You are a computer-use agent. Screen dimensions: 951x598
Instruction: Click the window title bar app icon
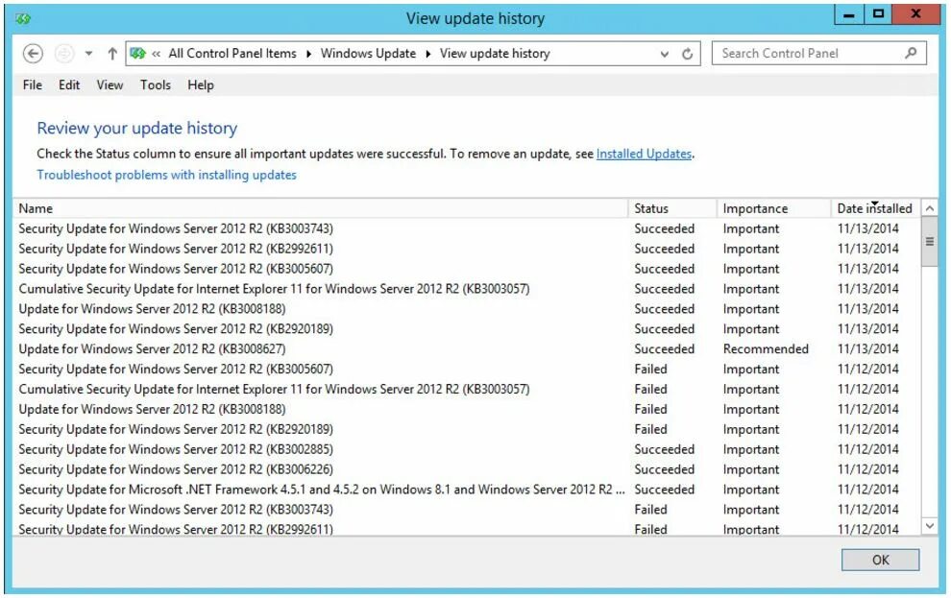click(23, 19)
